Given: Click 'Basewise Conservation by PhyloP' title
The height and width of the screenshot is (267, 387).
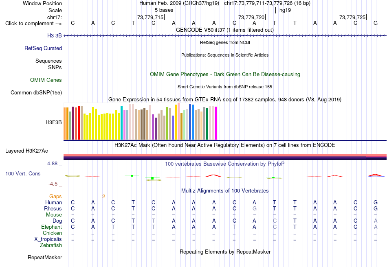Looking at the screenshot, I should tap(225, 164).
